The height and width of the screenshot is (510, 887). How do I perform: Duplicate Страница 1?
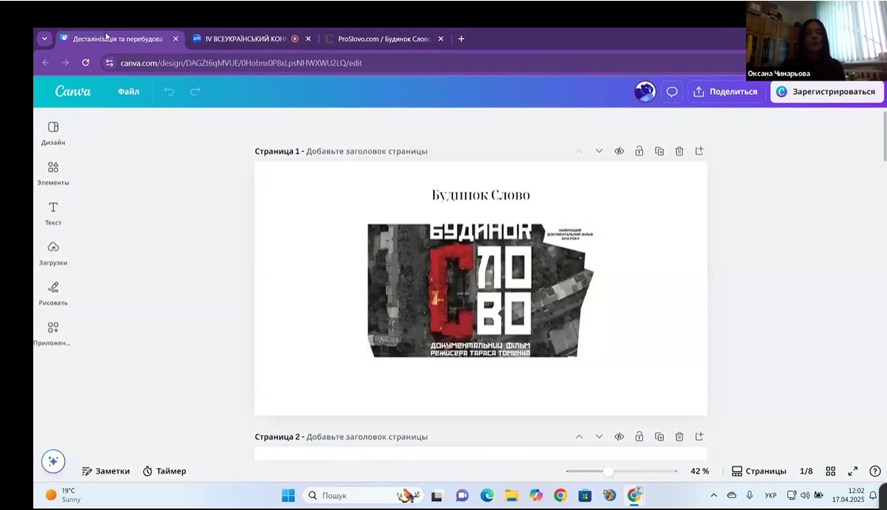coord(659,151)
